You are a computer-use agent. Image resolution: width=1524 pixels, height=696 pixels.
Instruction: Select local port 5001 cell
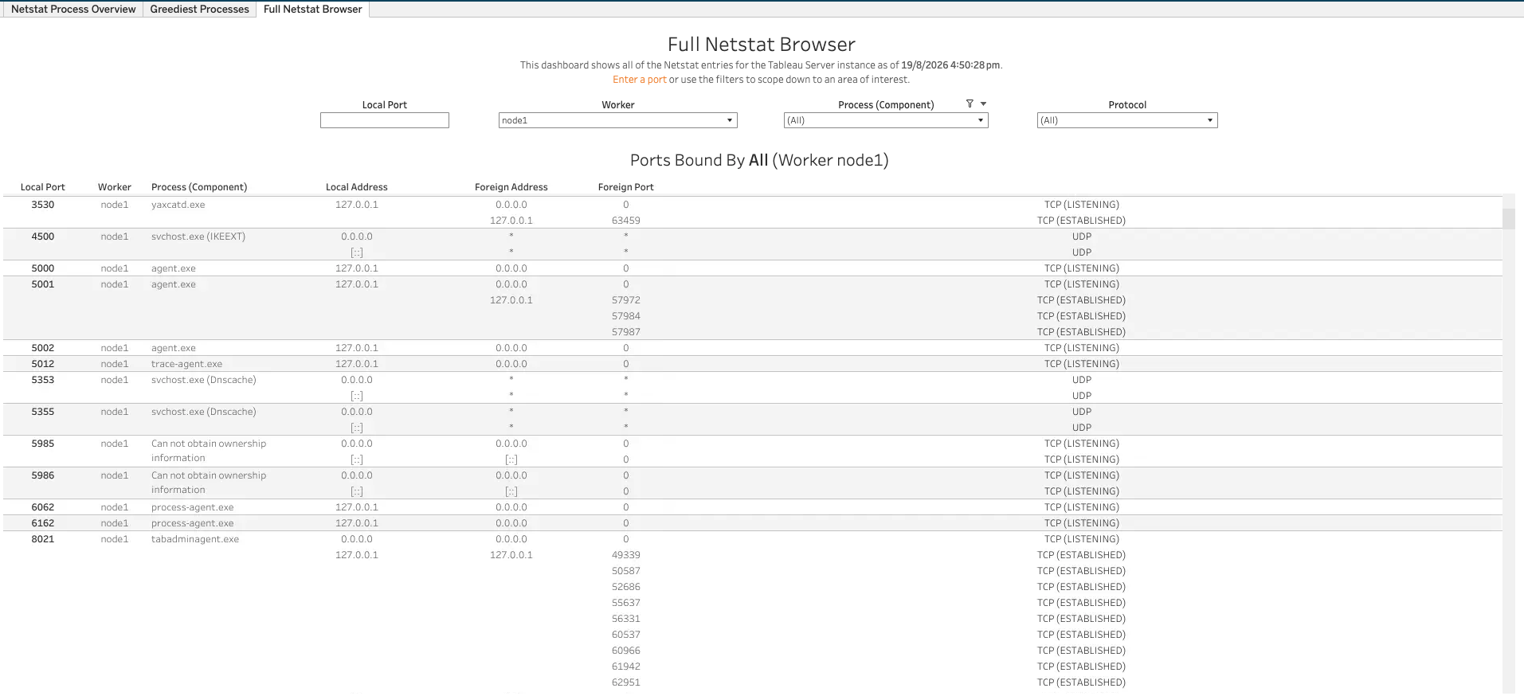click(x=43, y=284)
